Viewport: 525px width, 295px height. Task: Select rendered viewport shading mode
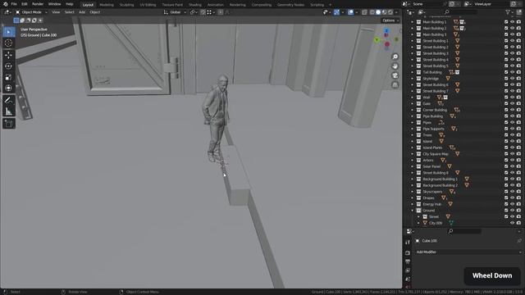click(390, 12)
